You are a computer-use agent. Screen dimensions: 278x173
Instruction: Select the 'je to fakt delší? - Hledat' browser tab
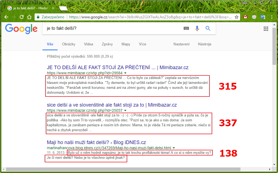[31, 8]
